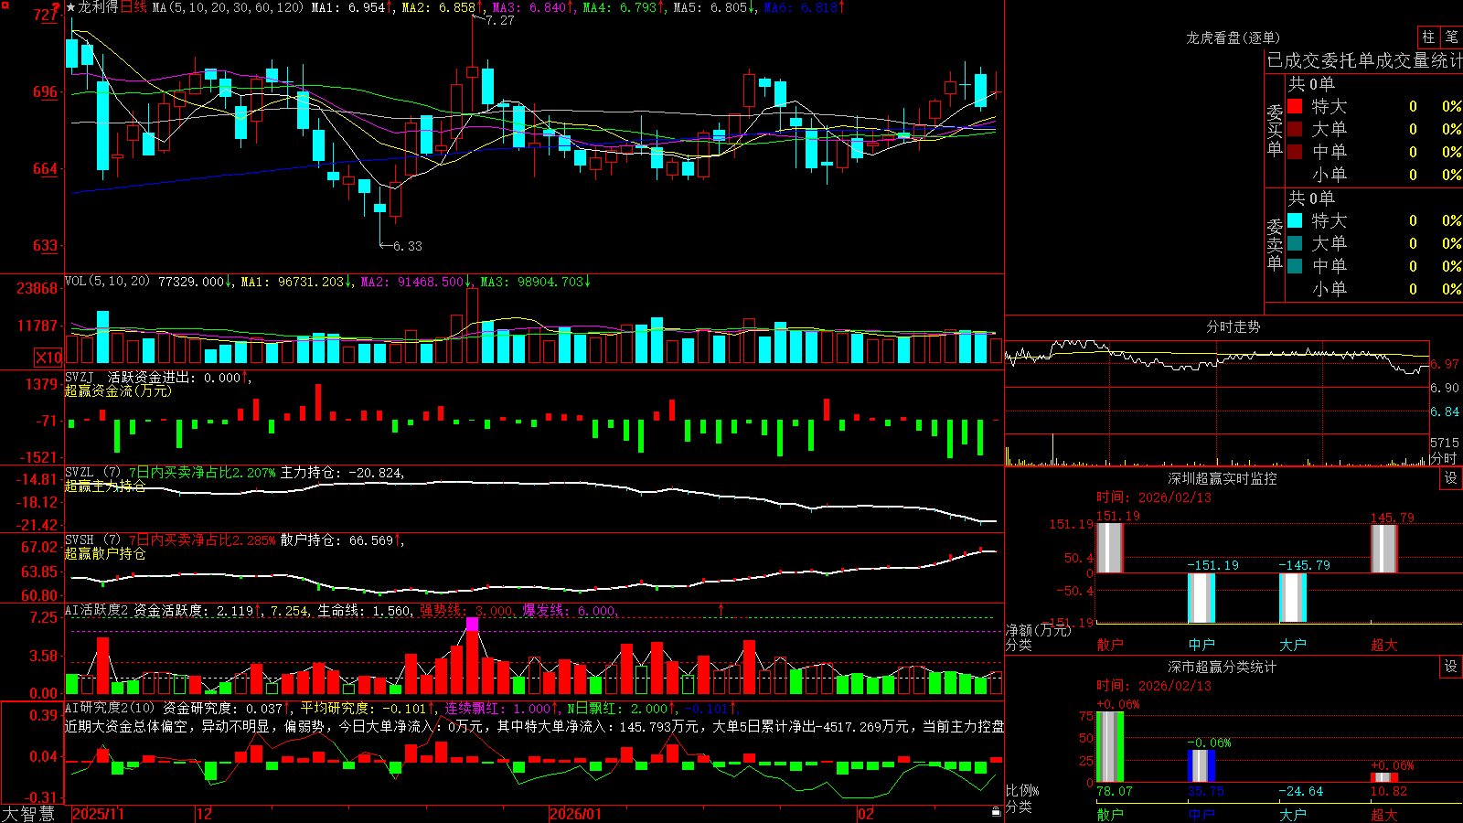Click the green 78.07 散户 bar in 深市超赢分类统计
This screenshot has width=1463, height=823.
1109,746
